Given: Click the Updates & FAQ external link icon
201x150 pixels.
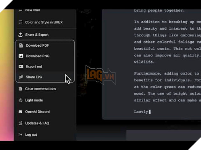Looking at the screenshot, I should click(20, 123).
